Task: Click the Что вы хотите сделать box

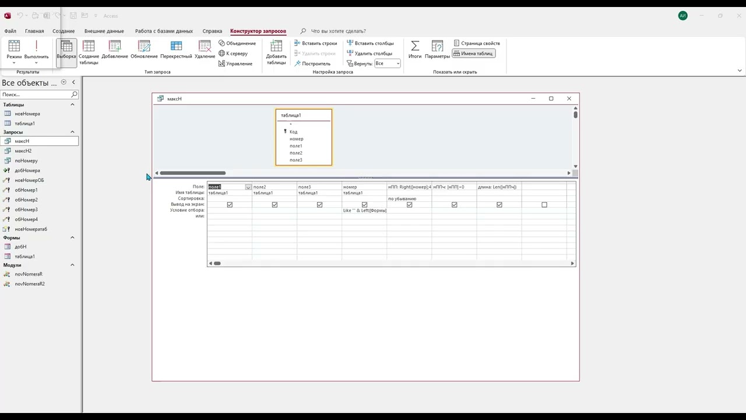Action: click(338, 31)
